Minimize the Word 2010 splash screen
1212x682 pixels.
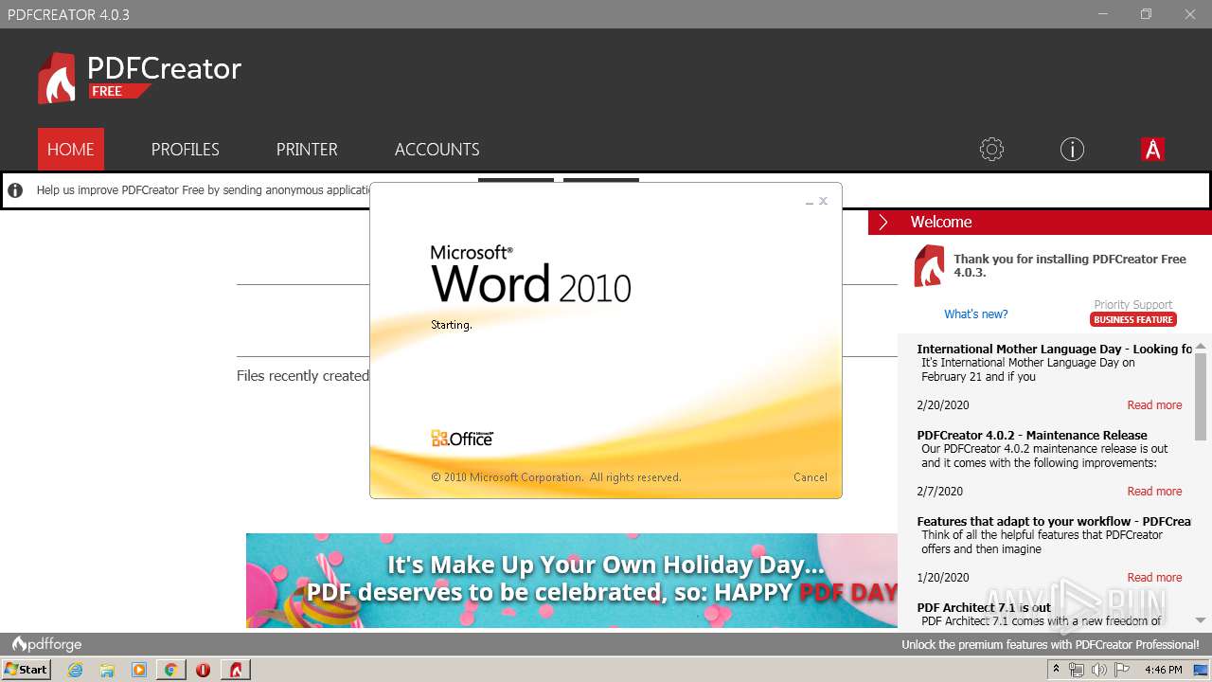coord(810,202)
